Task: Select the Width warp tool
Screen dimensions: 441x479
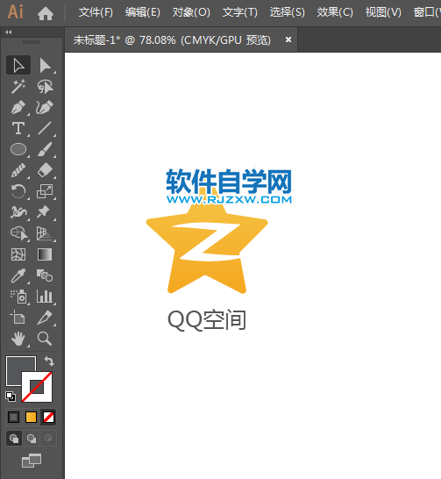Action: 18,212
